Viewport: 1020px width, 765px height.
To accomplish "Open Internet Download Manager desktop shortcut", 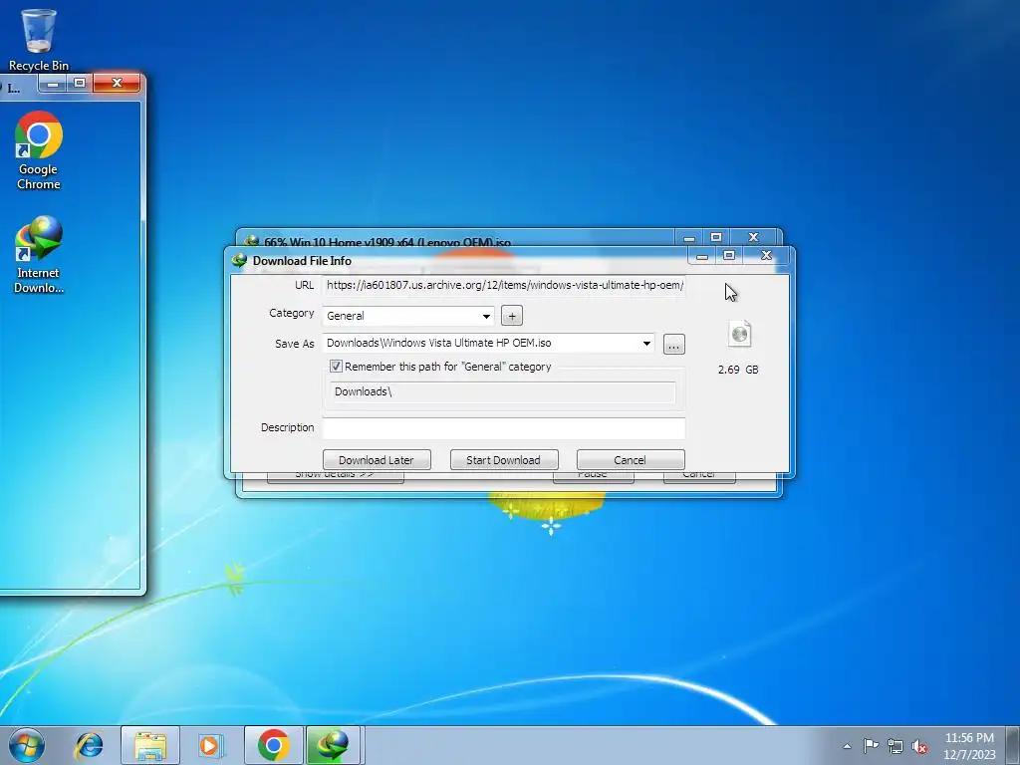I will [39, 254].
